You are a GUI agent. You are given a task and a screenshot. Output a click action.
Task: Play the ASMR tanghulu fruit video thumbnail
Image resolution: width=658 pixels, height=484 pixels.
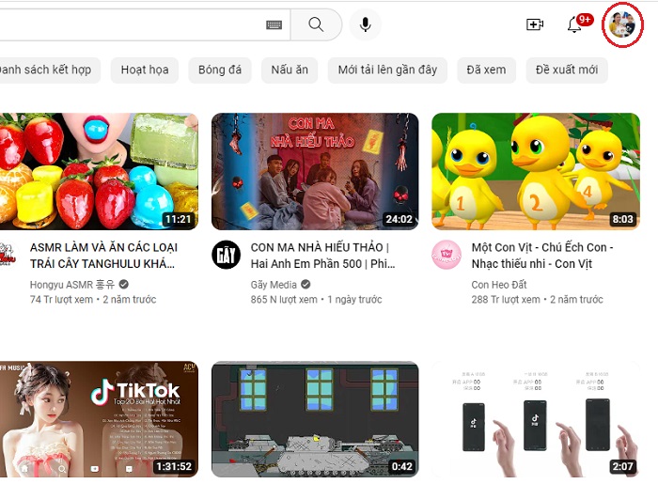pos(99,171)
